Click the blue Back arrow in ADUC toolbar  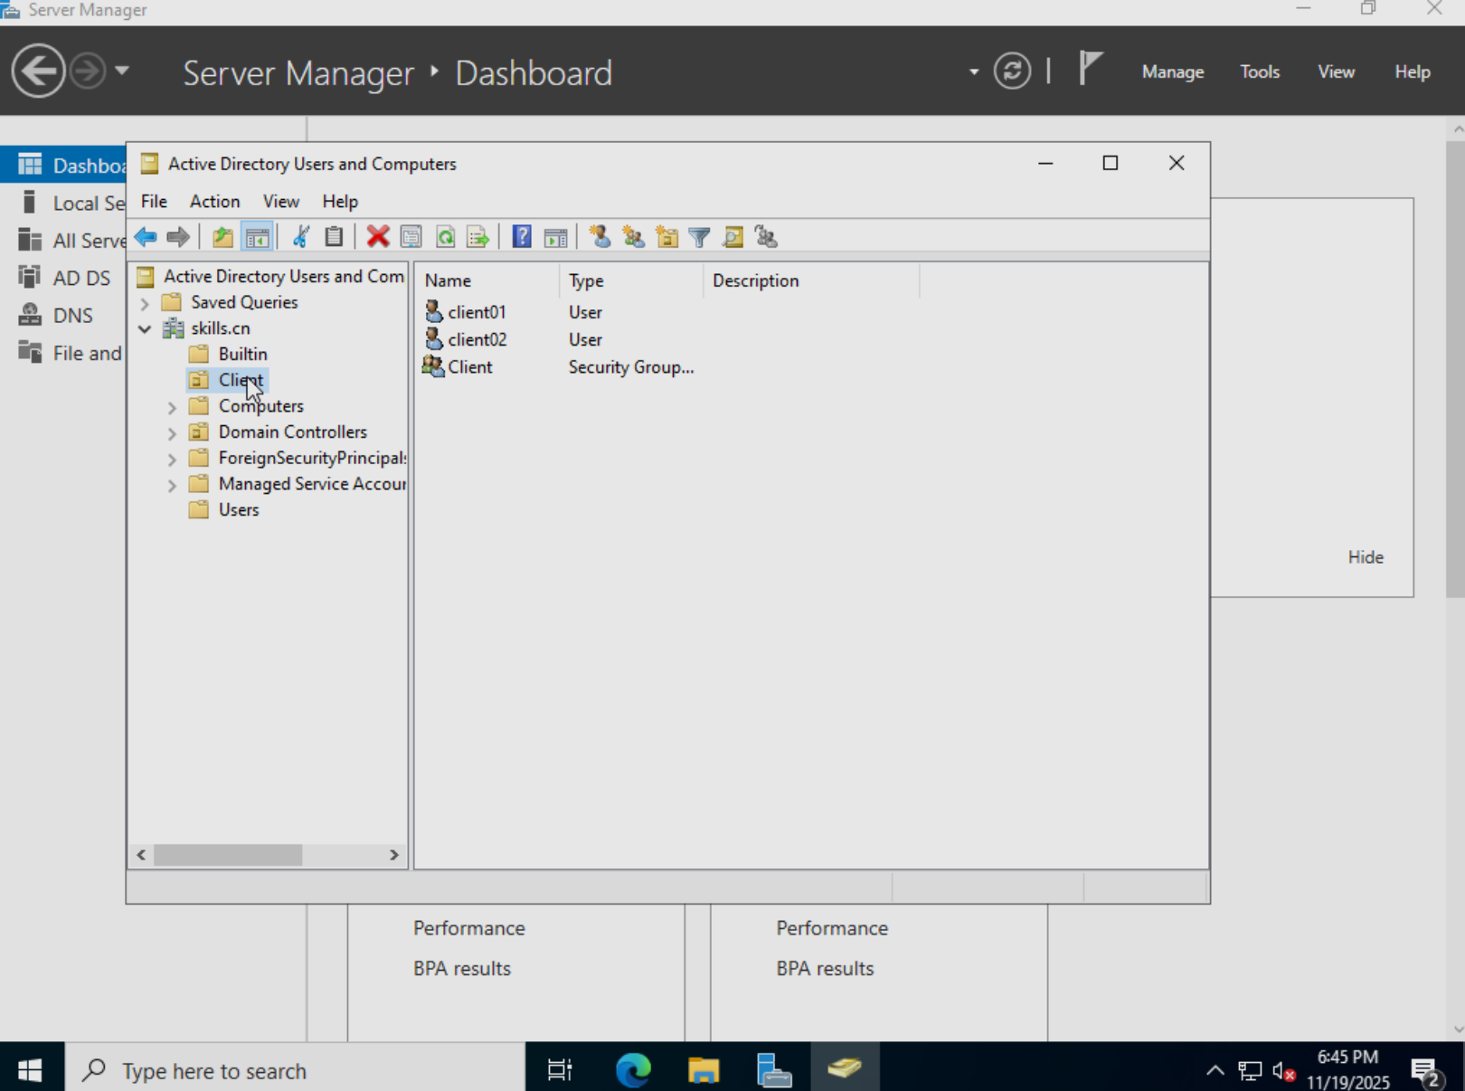146,237
